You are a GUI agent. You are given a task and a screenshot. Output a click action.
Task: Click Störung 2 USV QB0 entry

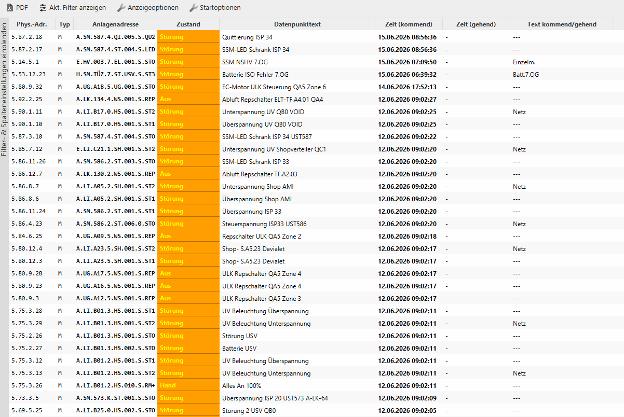(x=249, y=410)
